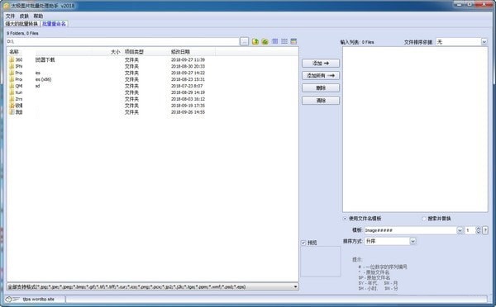
Task: Sort by the 项目类型 column header
Action: point(134,52)
